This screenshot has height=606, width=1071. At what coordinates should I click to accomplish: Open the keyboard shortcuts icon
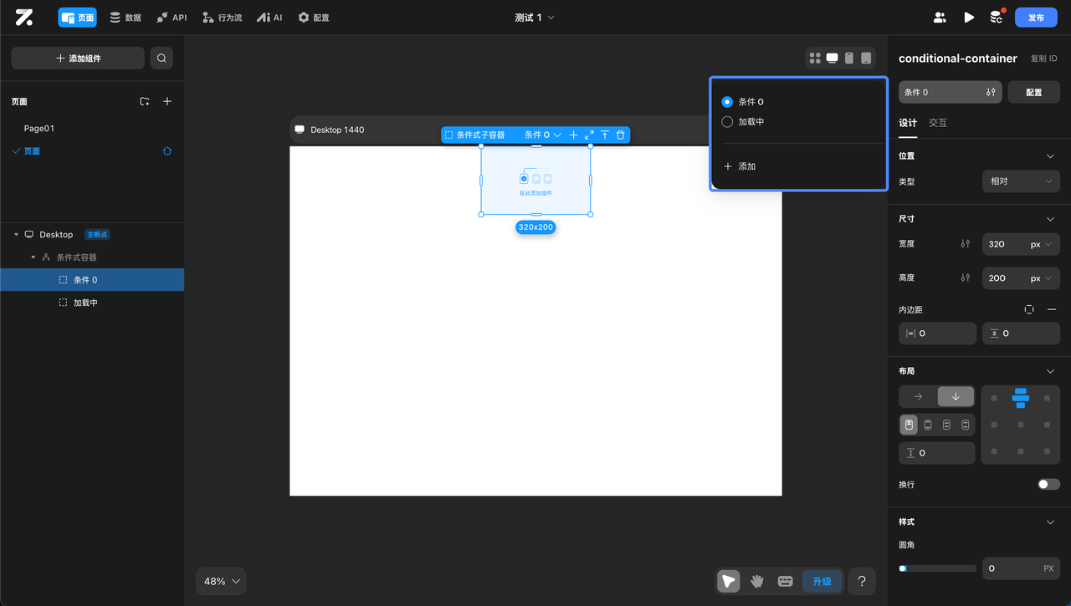coord(785,581)
